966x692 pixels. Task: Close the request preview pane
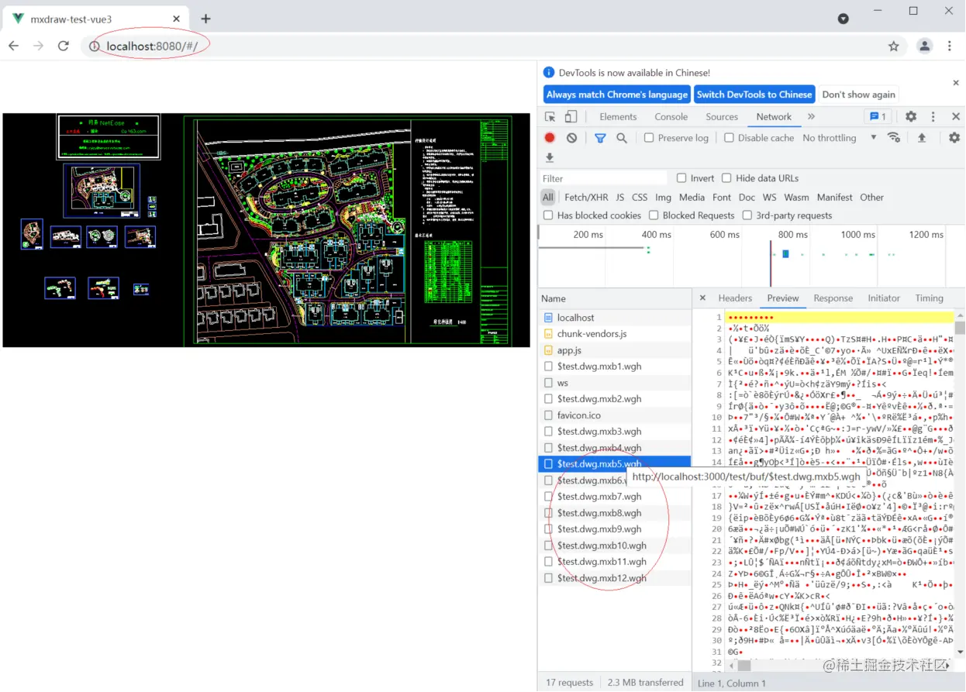pyautogui.click(x=702, y=298)
